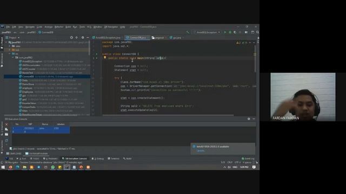This screenshot has width=346, height=194.
Task: Build project using the hammer icon
Action: click(188, 32)
